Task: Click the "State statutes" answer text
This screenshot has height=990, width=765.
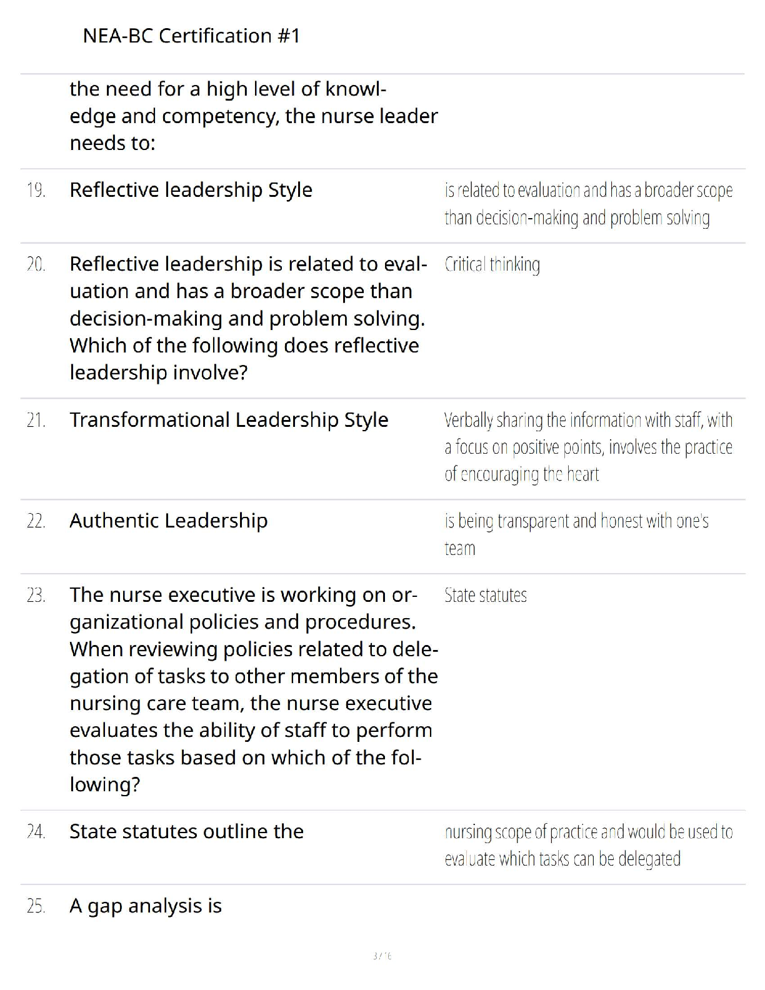Action: (x=486, y=596)
